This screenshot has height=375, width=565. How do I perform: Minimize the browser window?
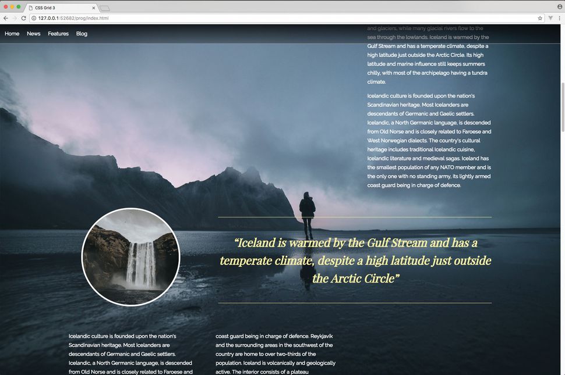coord(12,5)
